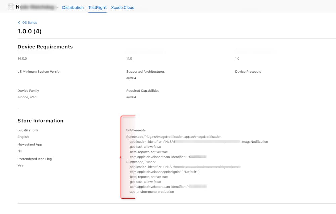Viewport: 336px width, 214px height.
Task: Click the 1.0.0 (4) build title
Action: tap(30, 31)
